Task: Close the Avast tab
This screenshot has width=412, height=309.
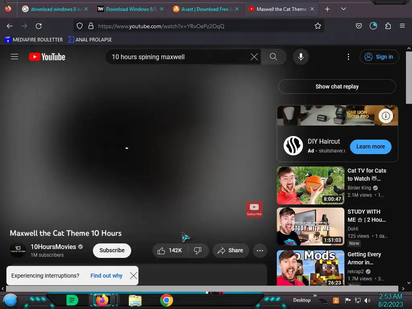Action: [x=237, y=9]
